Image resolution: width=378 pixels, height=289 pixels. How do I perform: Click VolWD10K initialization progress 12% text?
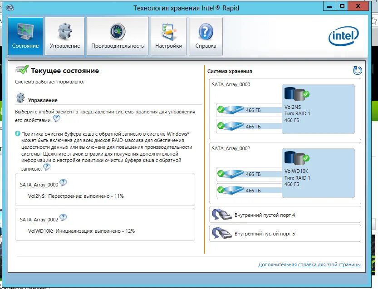pyautogui.click(x=82, y=231)
